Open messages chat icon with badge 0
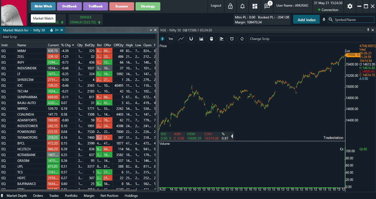 click(x=267, y=6)
